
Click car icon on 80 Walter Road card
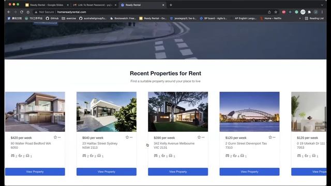[x=27, y=156]
